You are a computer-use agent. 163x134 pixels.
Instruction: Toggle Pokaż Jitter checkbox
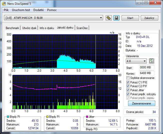[128, 90]
